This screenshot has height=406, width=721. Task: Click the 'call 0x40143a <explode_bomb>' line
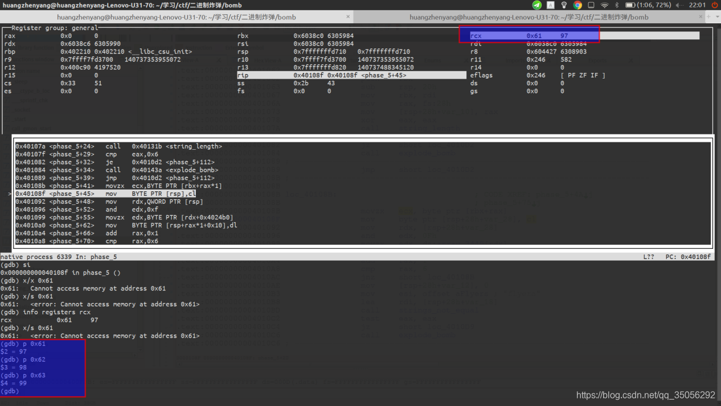pyautogui.click(x=117, y=170)
